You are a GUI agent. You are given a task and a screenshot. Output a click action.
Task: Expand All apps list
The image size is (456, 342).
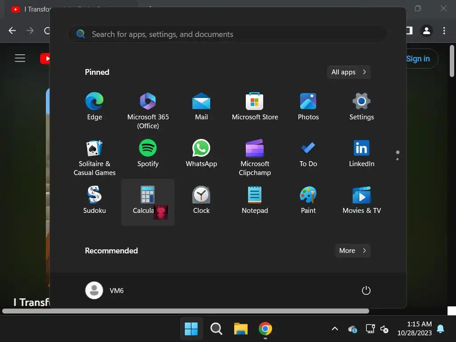point(349,72)
